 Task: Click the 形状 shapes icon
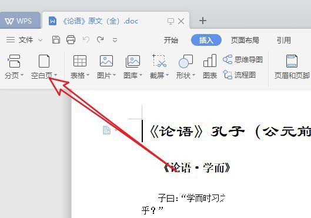click(x=186, y=61)
